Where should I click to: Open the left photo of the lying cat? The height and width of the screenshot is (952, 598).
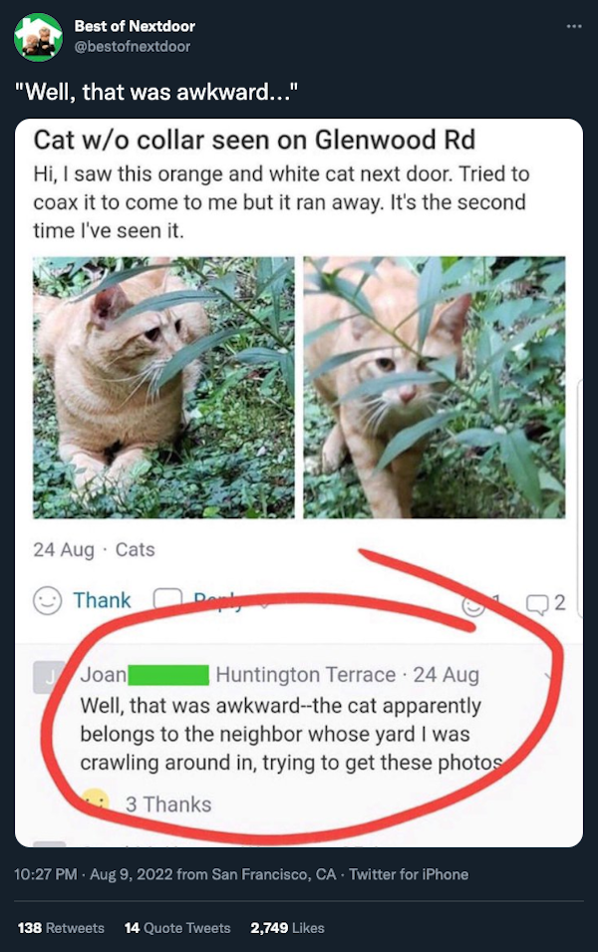(163, 388)
